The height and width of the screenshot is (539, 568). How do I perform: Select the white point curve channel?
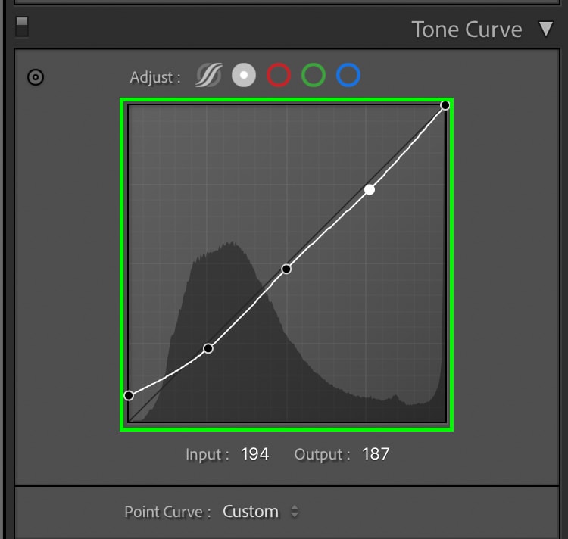244,75
